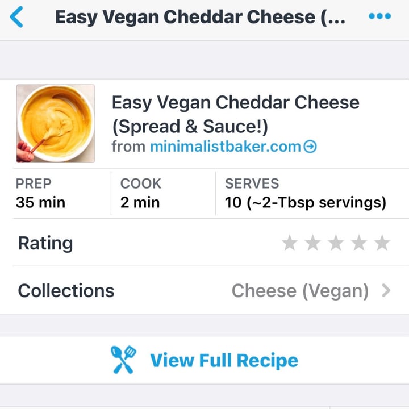Image resolution: width=409 pixels, height=409 pixels.
Task: Tap the Rating row label
Action: click(45, 243)
